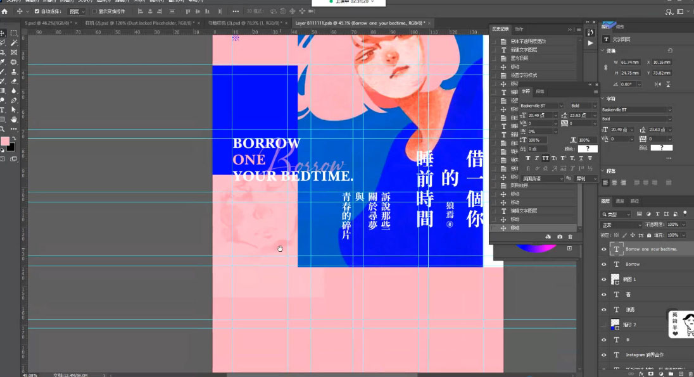Screen dimensions: 694x377
Task: Toggle the auto-select checkbox (自动选择)
Action: [x=37, y=11]
